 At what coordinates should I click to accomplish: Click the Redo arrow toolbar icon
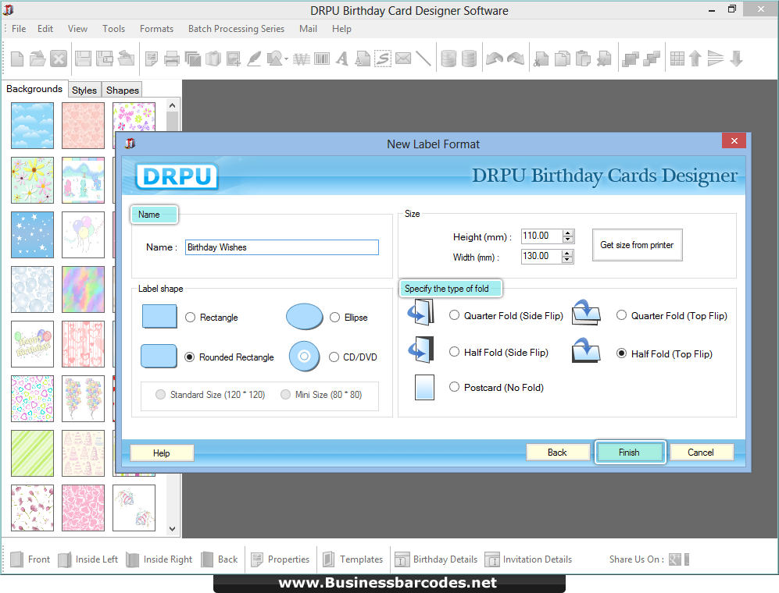515,59
